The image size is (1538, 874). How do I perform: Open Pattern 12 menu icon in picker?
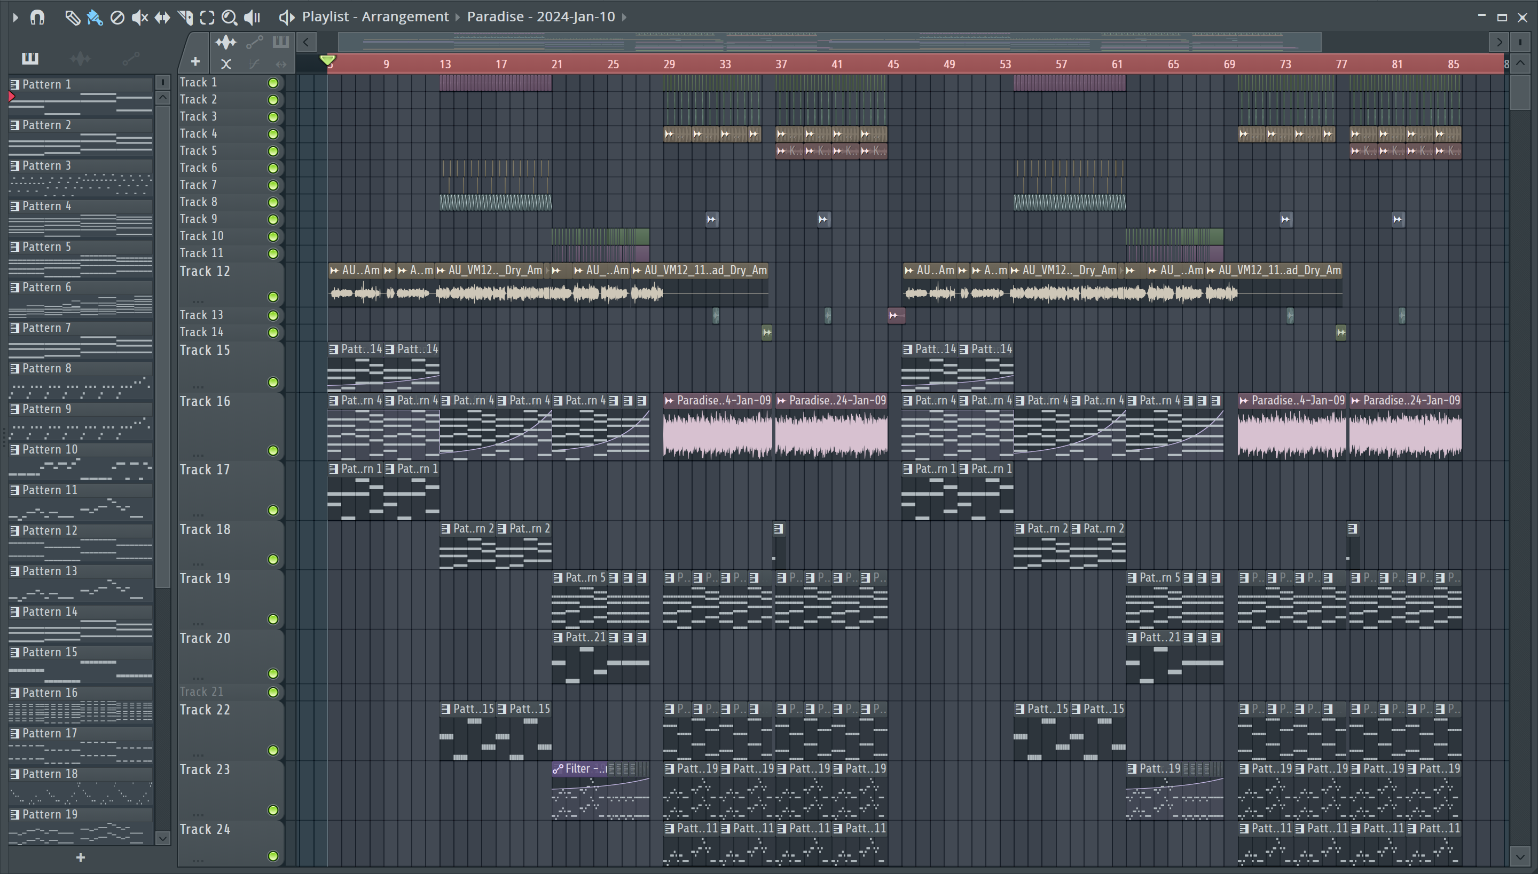14,531
